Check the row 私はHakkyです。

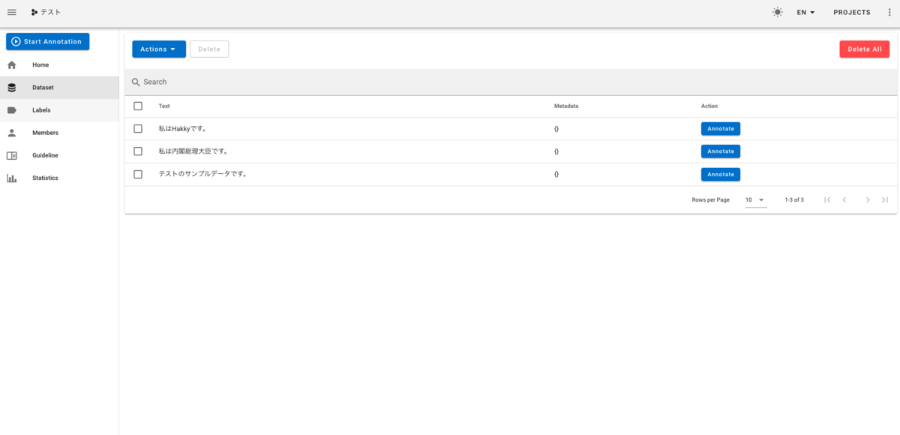(138, 128)
